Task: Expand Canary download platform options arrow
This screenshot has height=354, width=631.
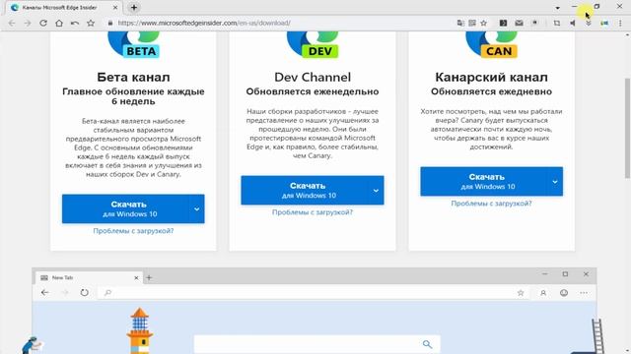Action: click(x=555, y=181)
